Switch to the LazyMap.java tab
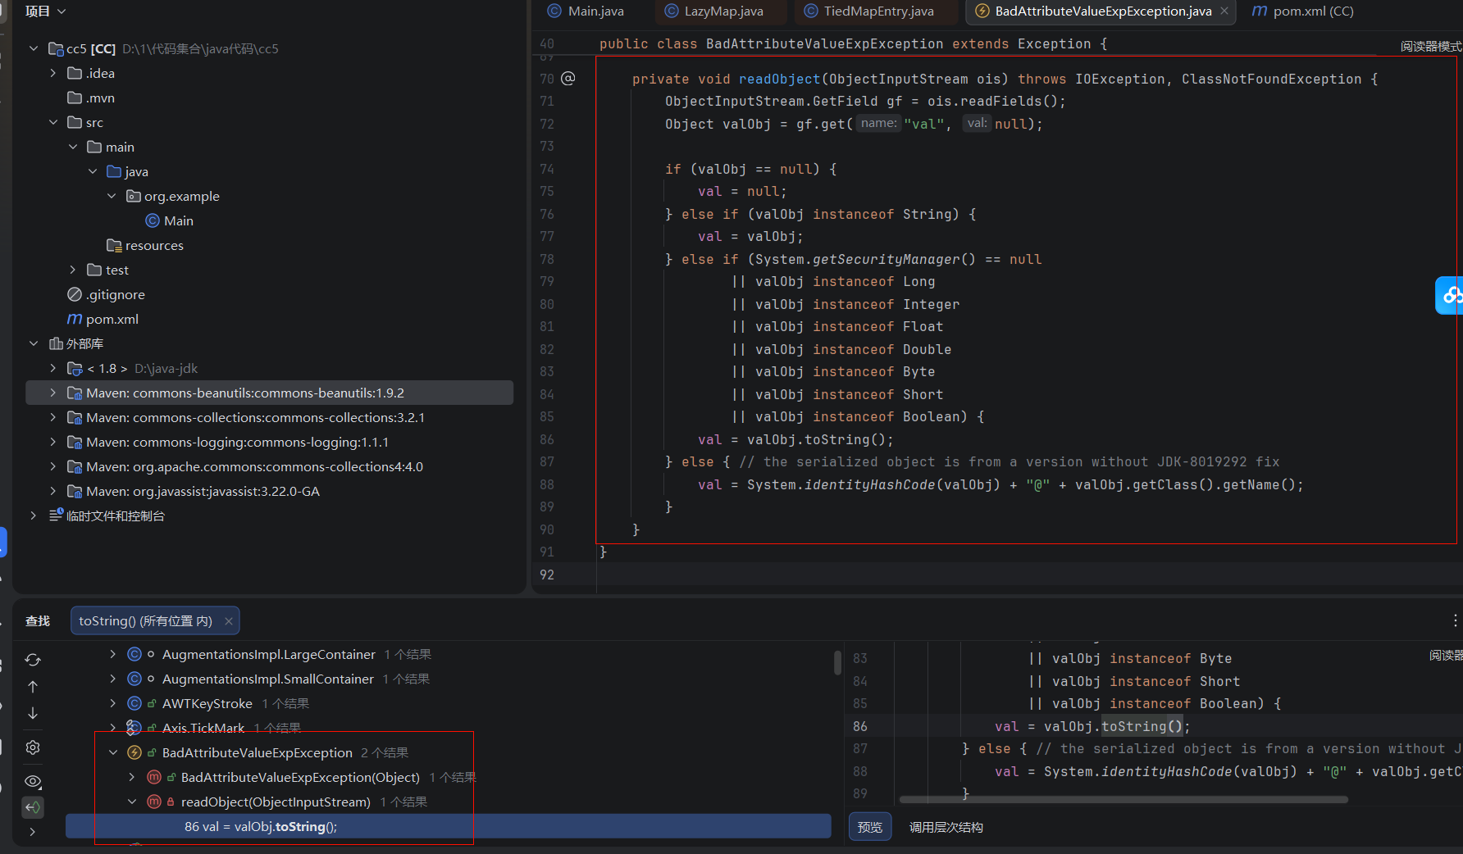Image resolution: width=1463 pixels, height=854 pixels. [722, 11]
